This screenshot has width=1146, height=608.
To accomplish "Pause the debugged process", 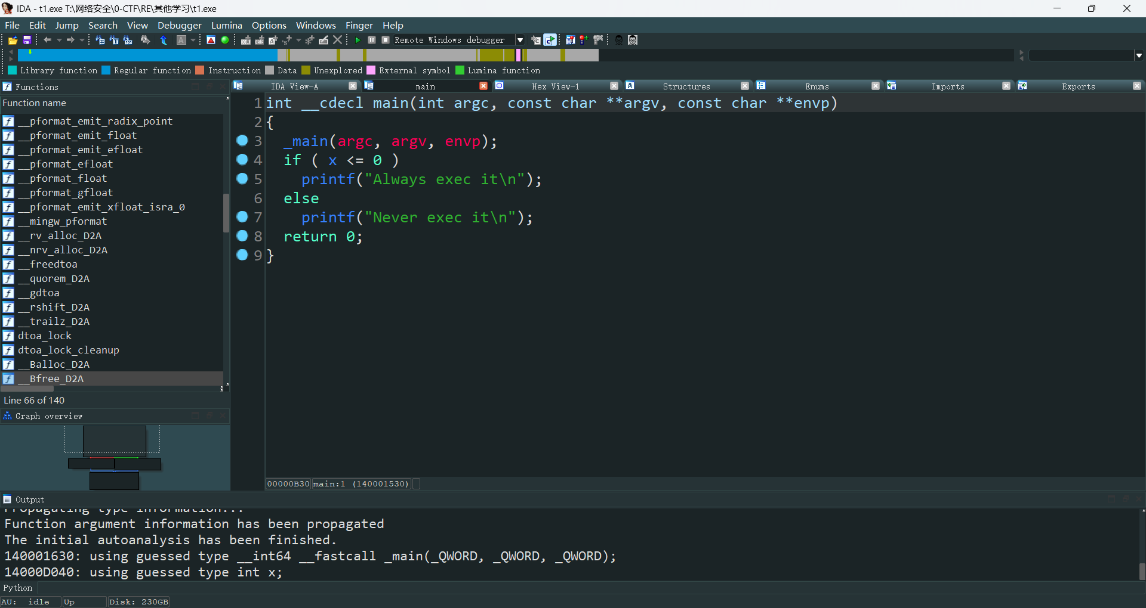I will tap(372, 40).
